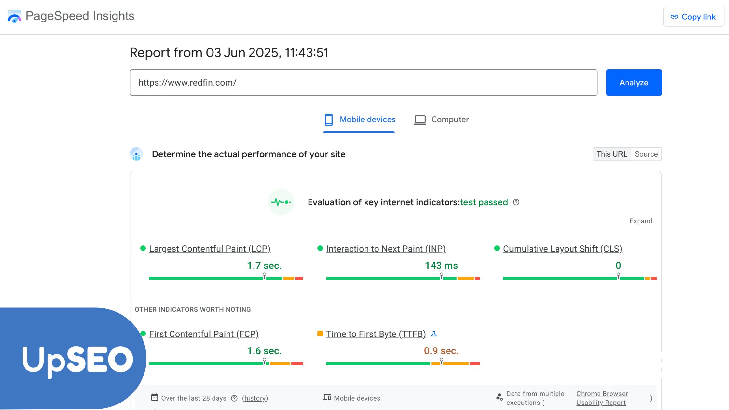The height and width of the screenshot is (410, 729).
Task: Click the PageSpeed Insights title text
Action: click(x=80, y=16)
